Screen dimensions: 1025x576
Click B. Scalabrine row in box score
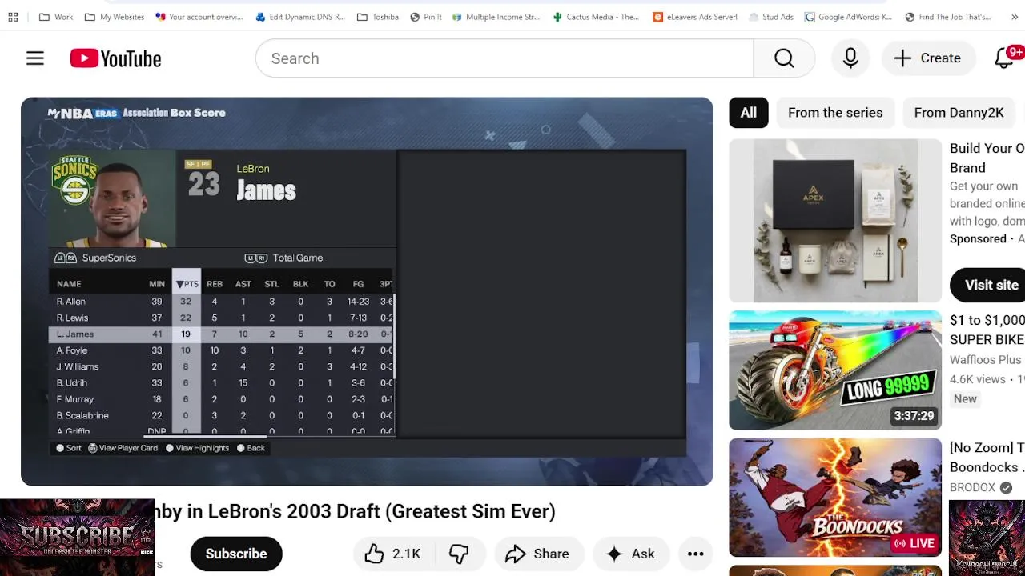(x=222, y=416)
